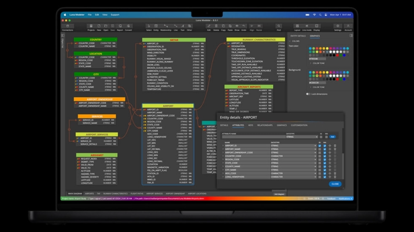Pick a red text color swatch
This screenshot has width=414, height=232.
click(337, 55)
